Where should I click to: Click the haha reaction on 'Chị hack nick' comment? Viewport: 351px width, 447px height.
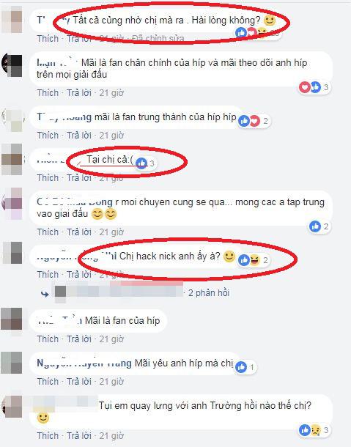[254, 260]
